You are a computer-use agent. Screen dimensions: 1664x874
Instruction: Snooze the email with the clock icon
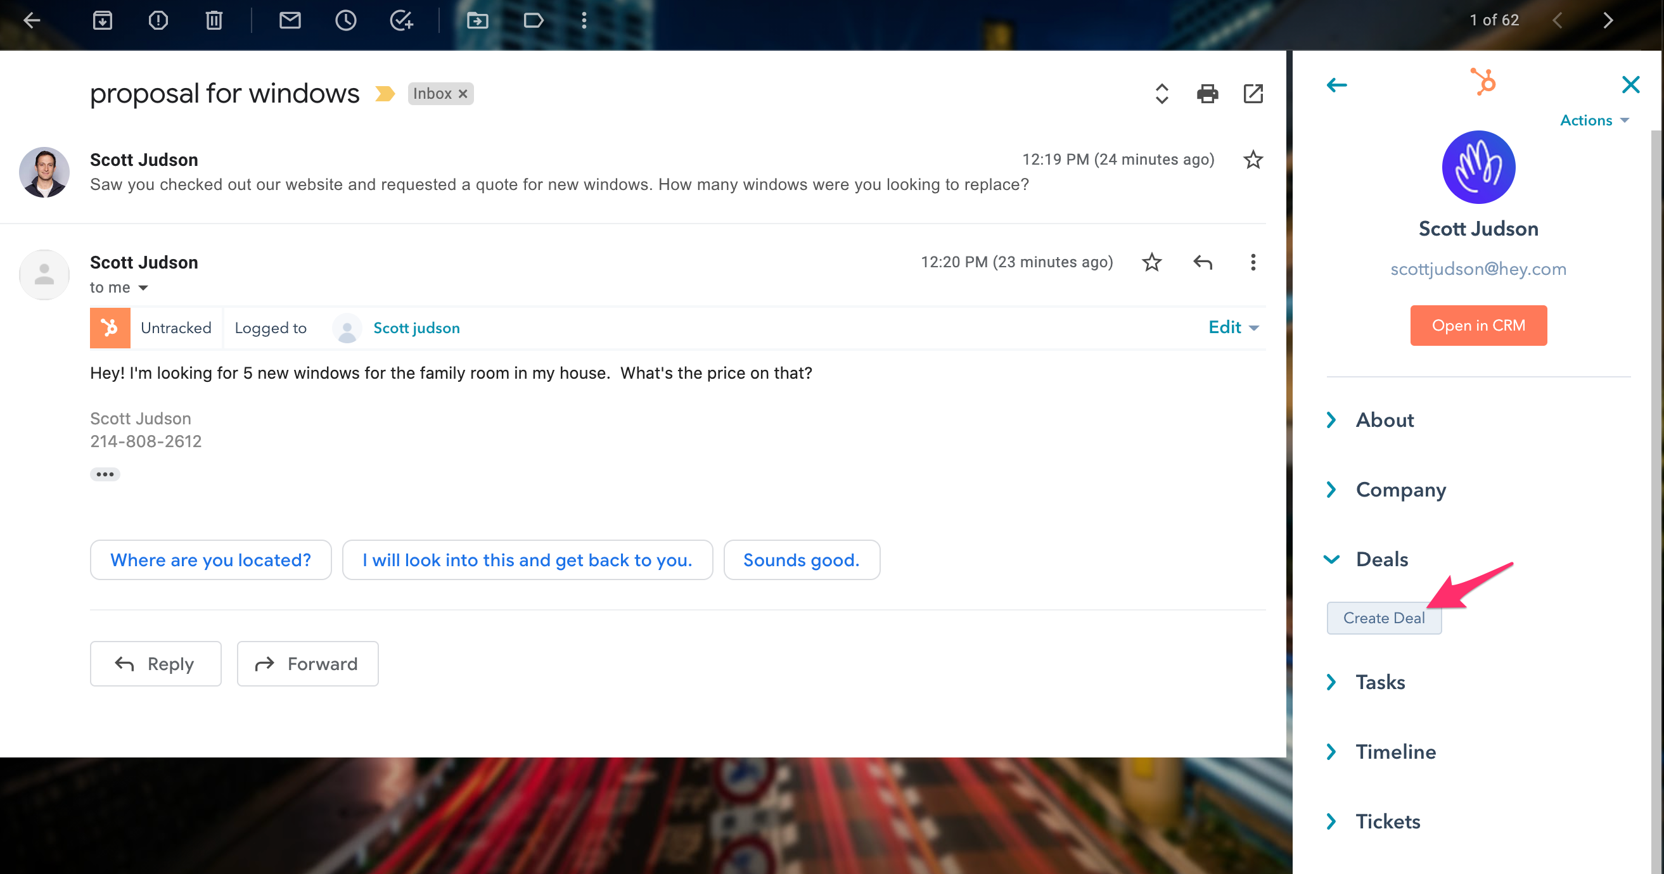[x=345, y=21]
